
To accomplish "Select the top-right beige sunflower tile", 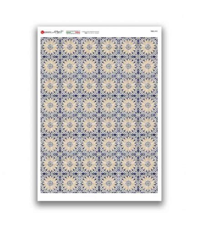I will tap(148, 47).
